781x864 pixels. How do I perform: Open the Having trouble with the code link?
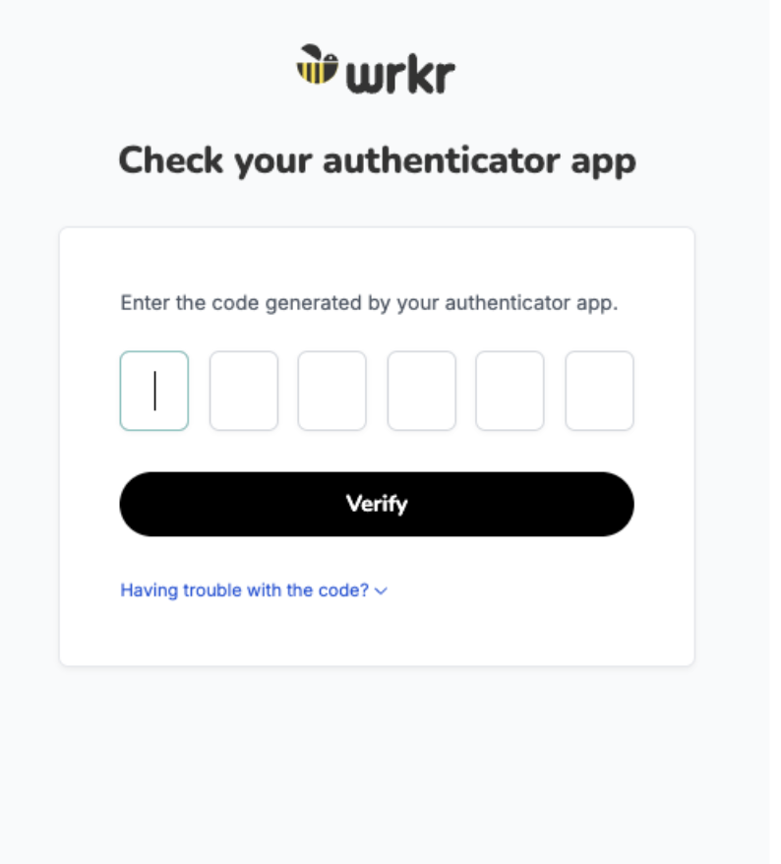coord(245,590)
